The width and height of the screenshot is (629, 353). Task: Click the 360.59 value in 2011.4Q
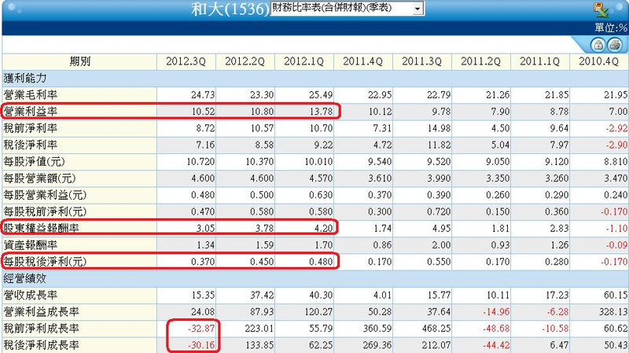point(377,329)
